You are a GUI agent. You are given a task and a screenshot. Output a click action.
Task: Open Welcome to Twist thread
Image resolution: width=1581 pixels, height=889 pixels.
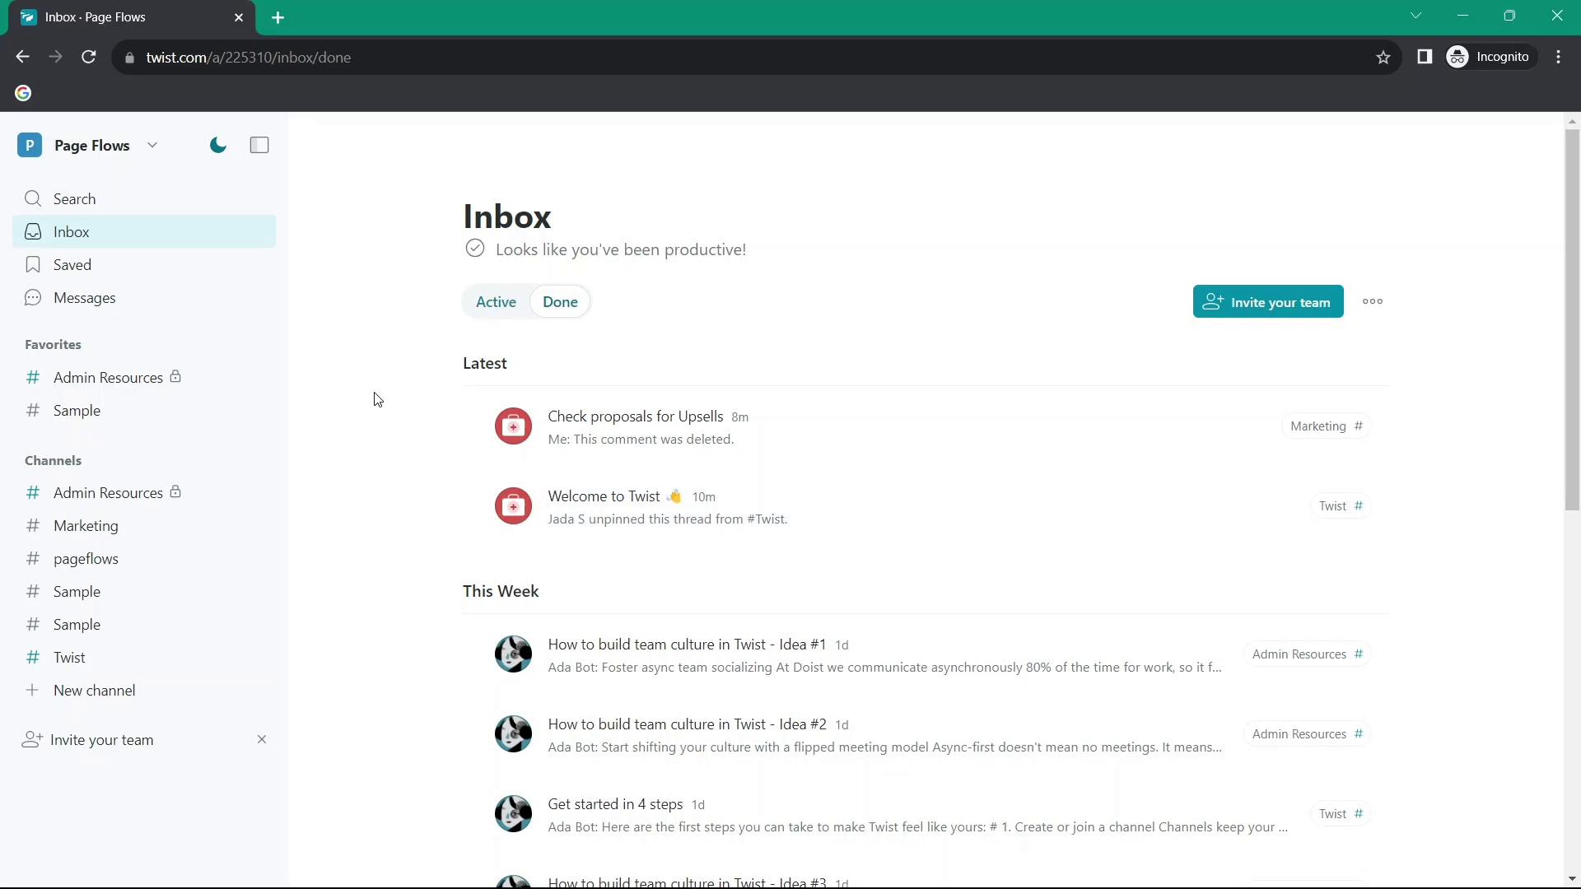(x=604, y=496)
